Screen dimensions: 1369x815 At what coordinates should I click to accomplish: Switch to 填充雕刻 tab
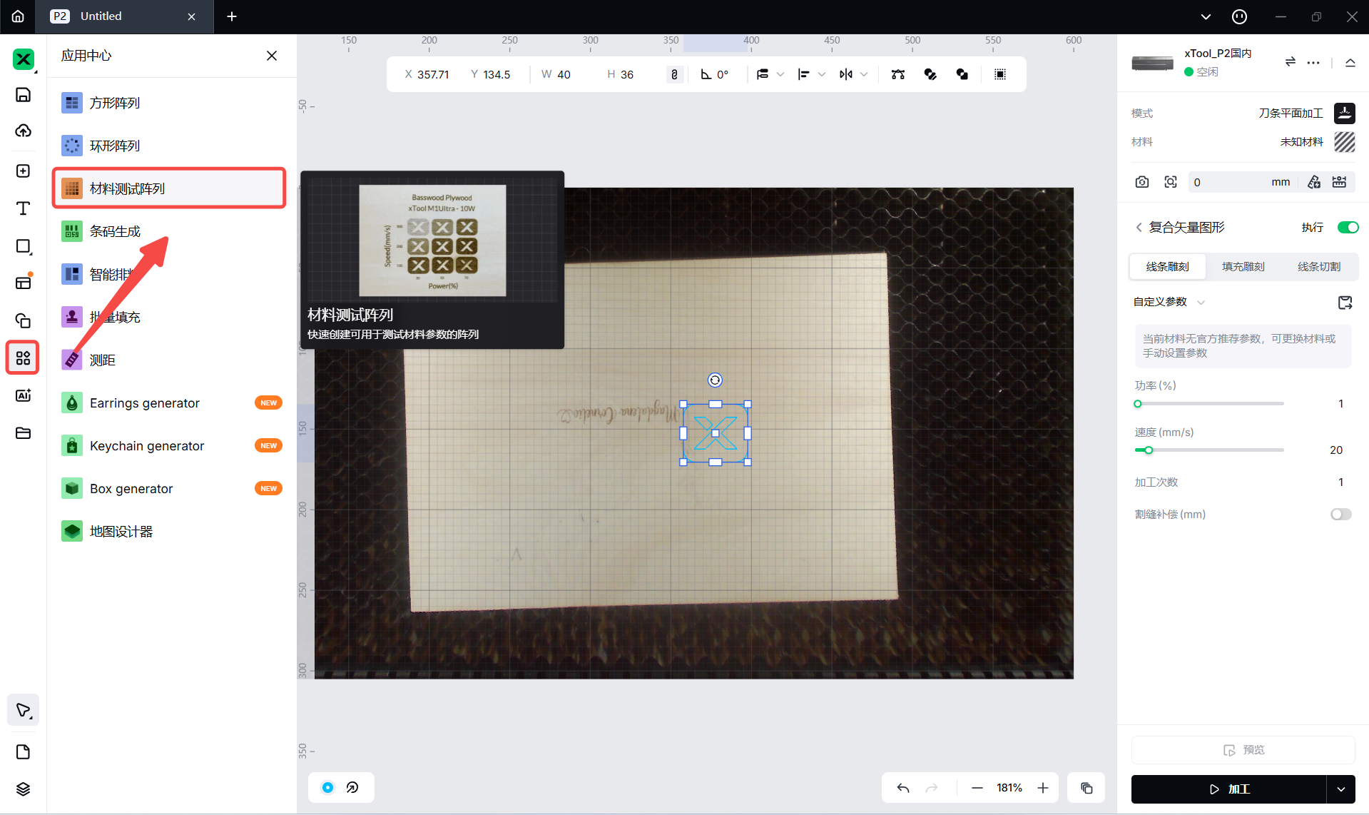coord(1243,267)
